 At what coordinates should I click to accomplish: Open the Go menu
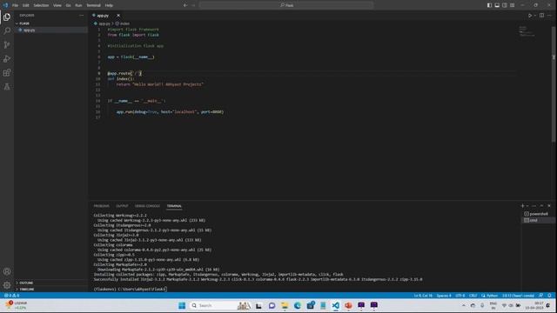click(68, 5)
